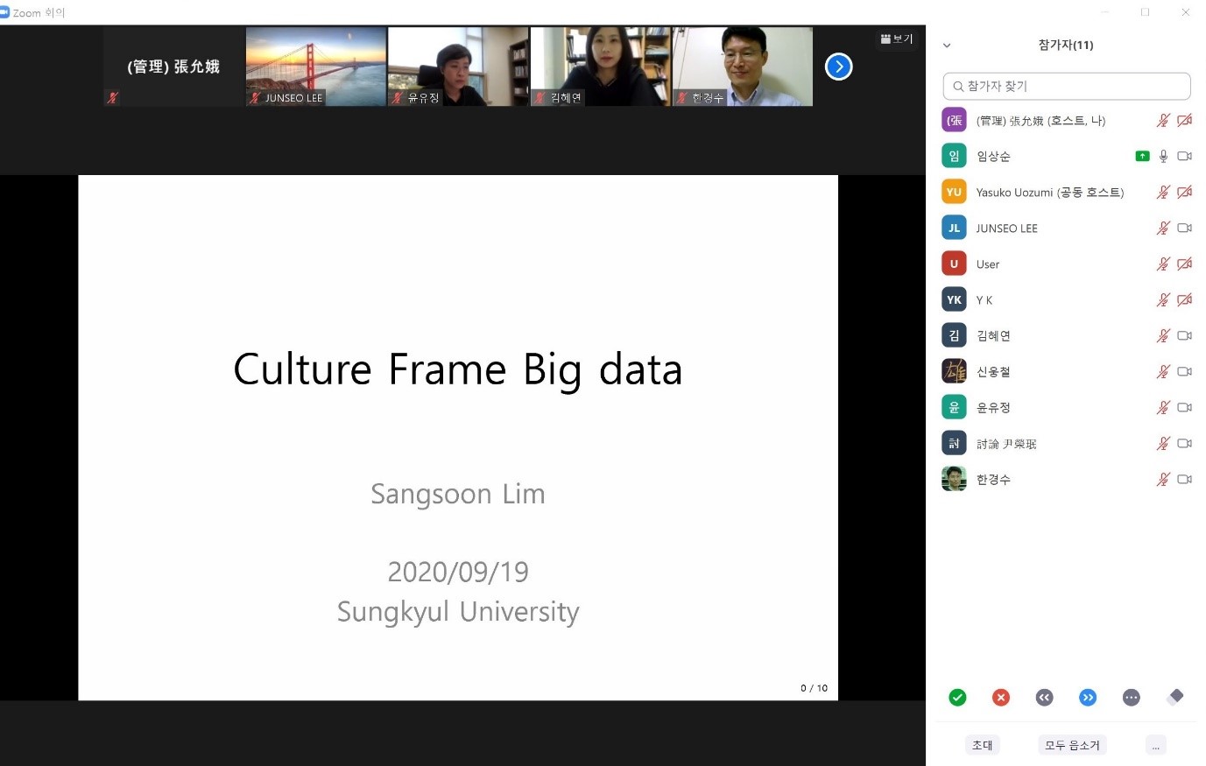The height and width of the screenshot is (766, 1206).
Task: Select the blue Go Faster reaction icon
Action: pyautogui.click(x=1088, y=697)
